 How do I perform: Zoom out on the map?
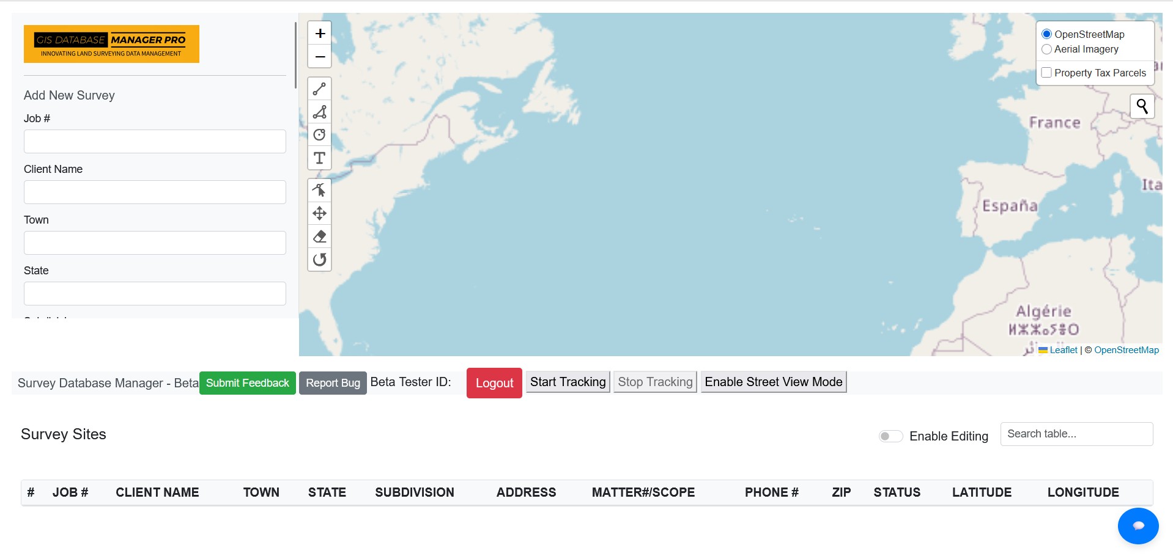click(319, 56)
